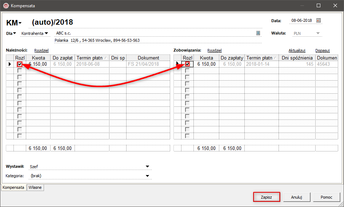The width and height of the screenshot is (344, 207).
Task: Click Rozdziel link under Należności
Action: pos(41,50)
